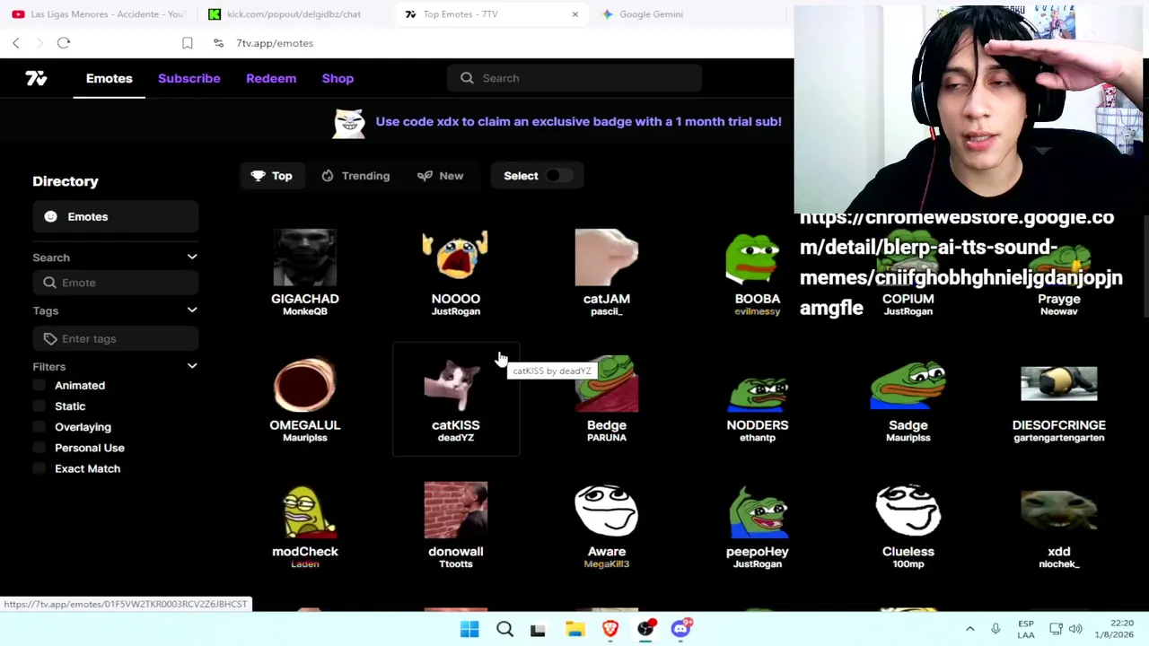Open OBS Studio from the taskbar
This screenshot has width=1149, height=646.
tap(645, 629)
